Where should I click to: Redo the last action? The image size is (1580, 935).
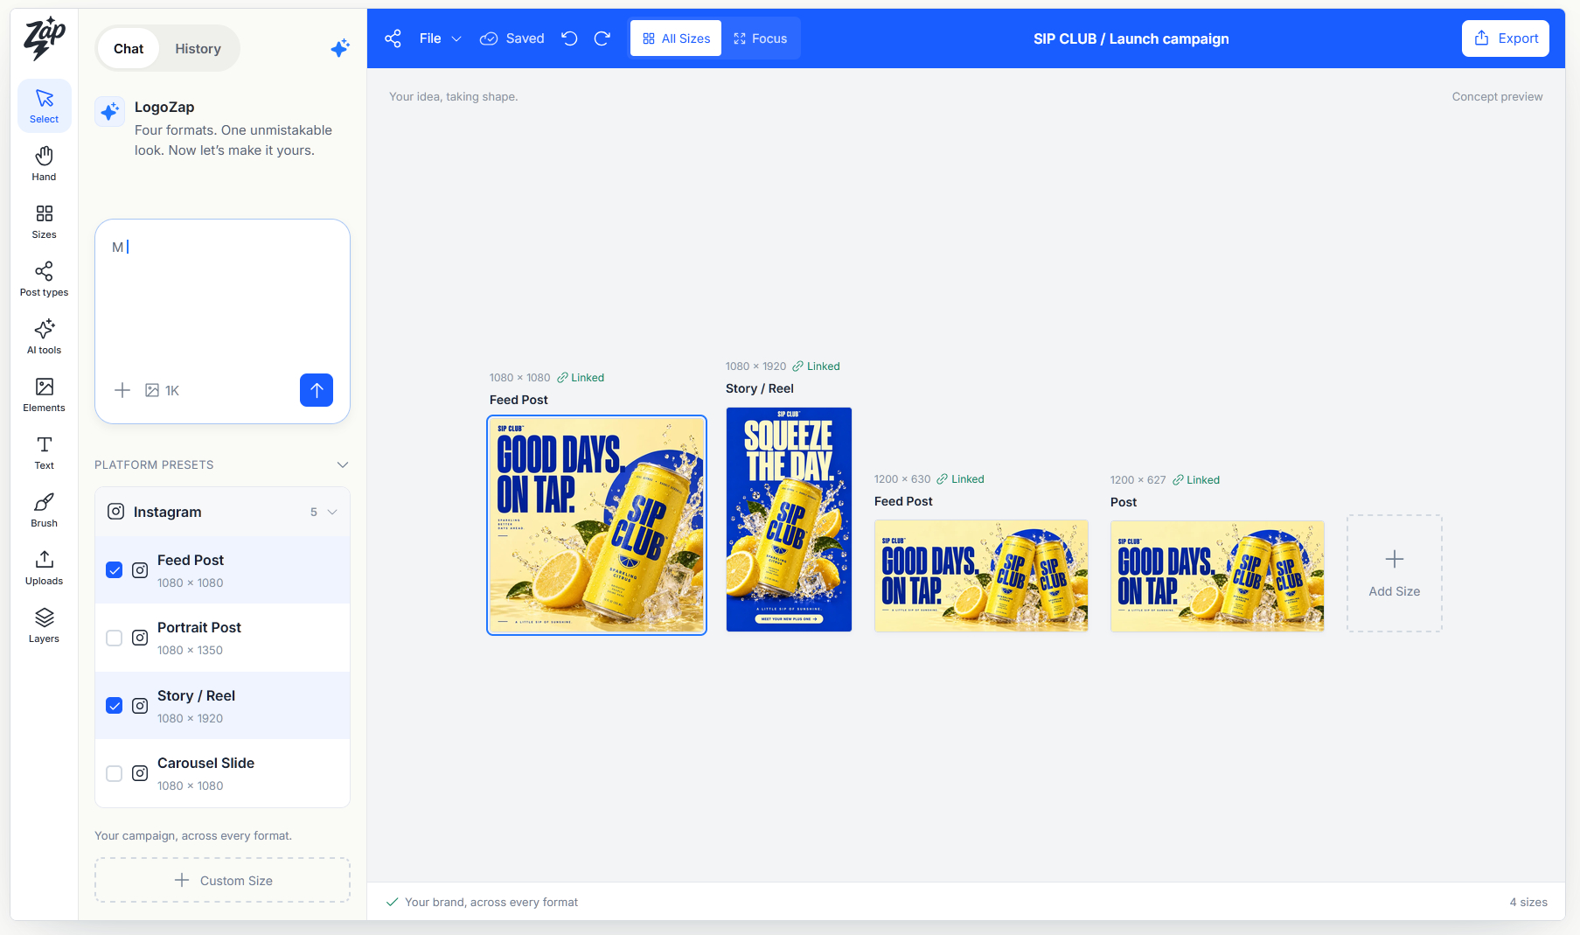pyautogui.click(x=602, y=38)
